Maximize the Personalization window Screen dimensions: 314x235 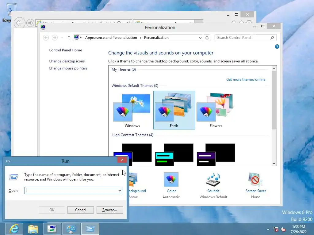coord(263,26)
